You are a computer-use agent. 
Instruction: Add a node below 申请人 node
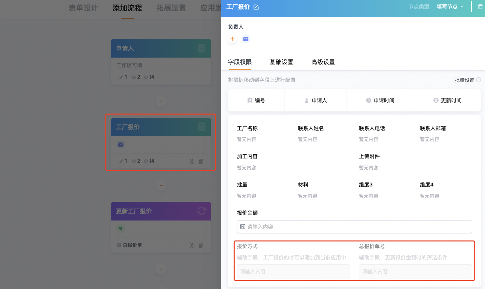[x=161, y=102]
